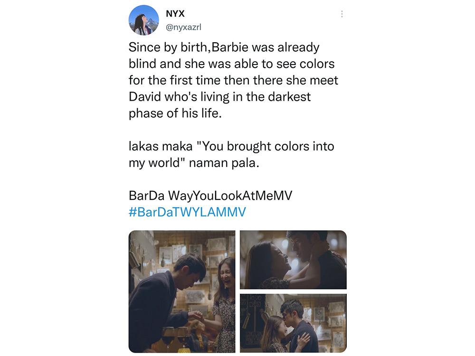Click the "BarDa WayYouLookAtMeMV" text line
The width and height of the screenshot is (475, 356).
[x=210, y=195]
